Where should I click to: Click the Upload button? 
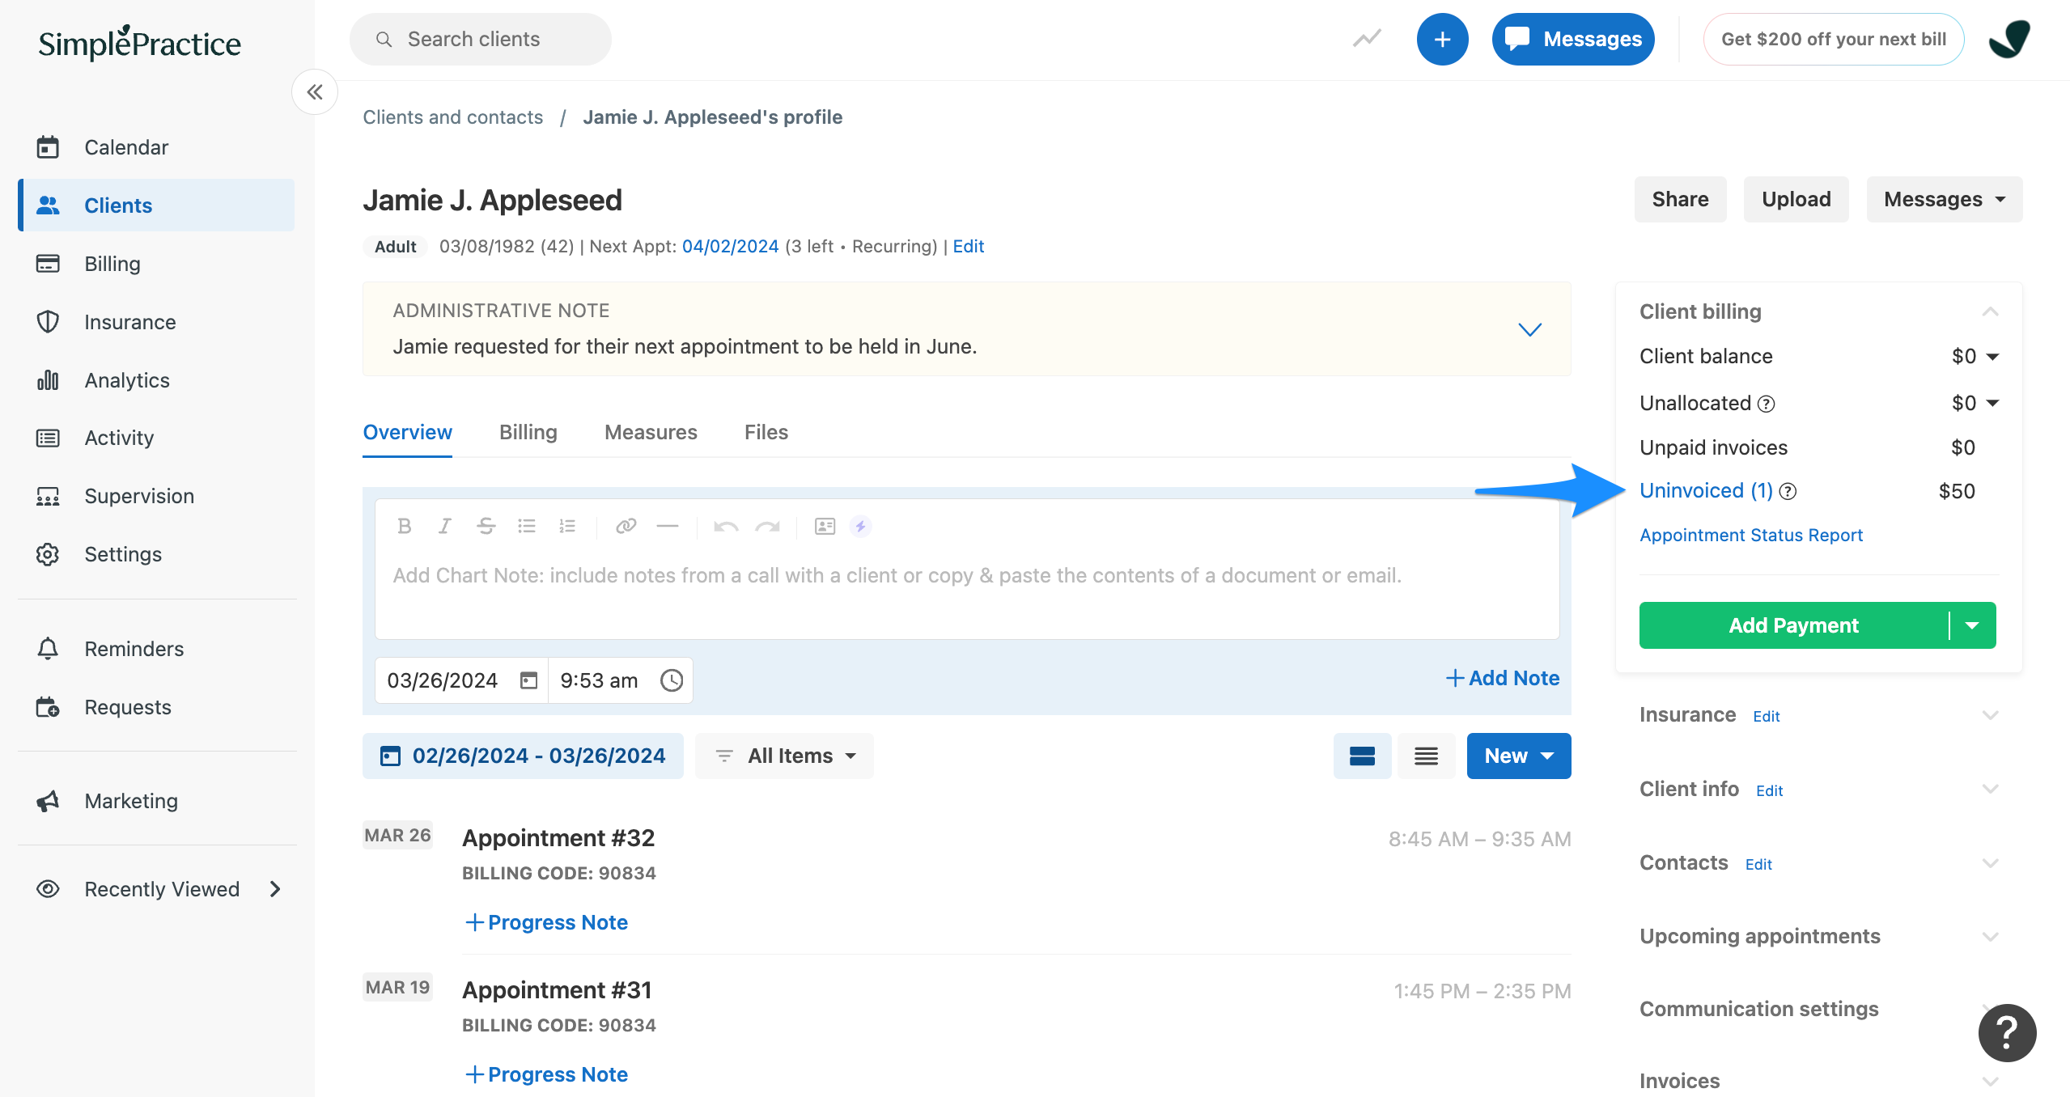[x=1796, y=199]
